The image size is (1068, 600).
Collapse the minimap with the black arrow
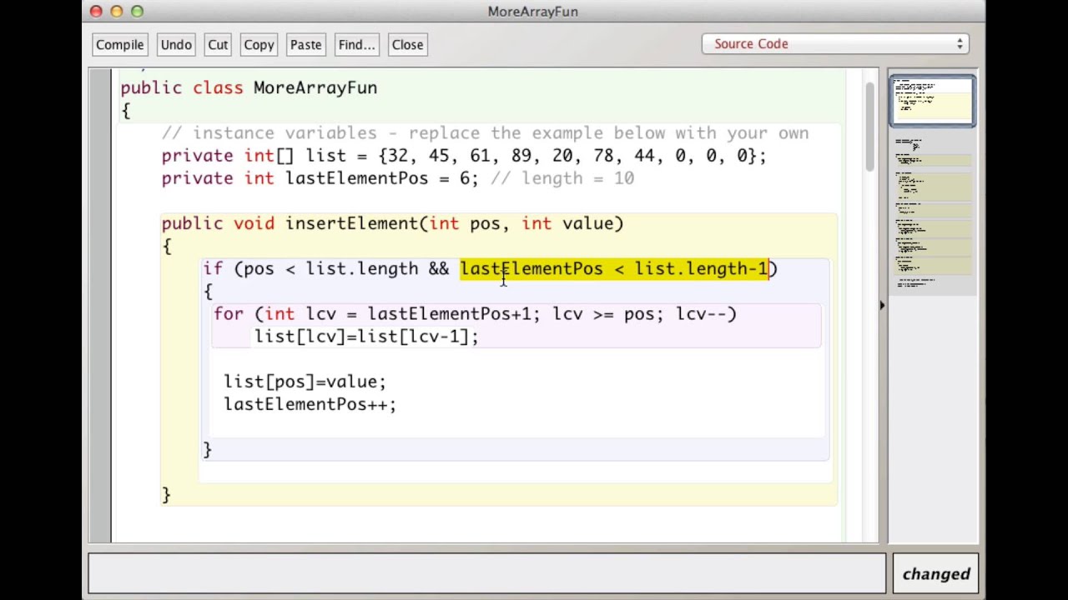[882, 306]
